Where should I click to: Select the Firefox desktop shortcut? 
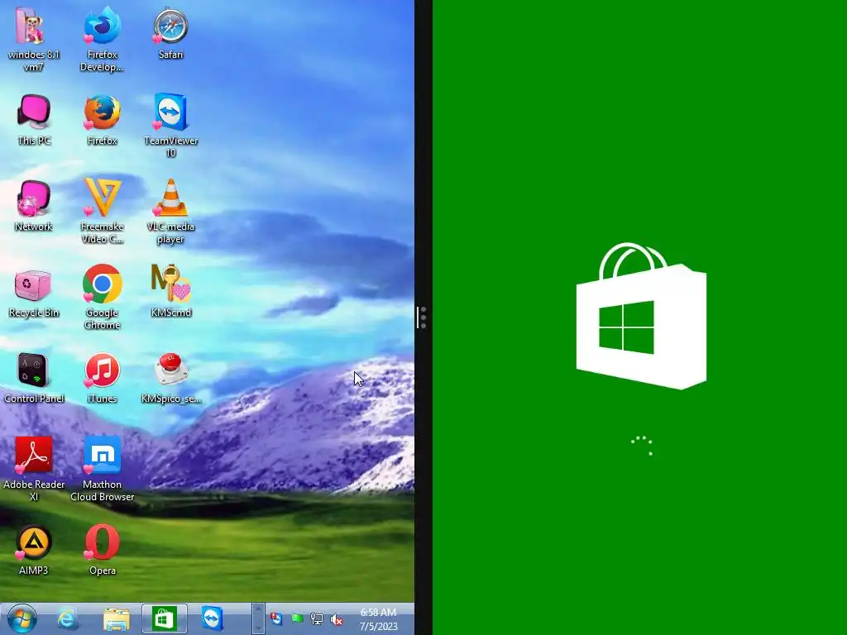(102, 119)
